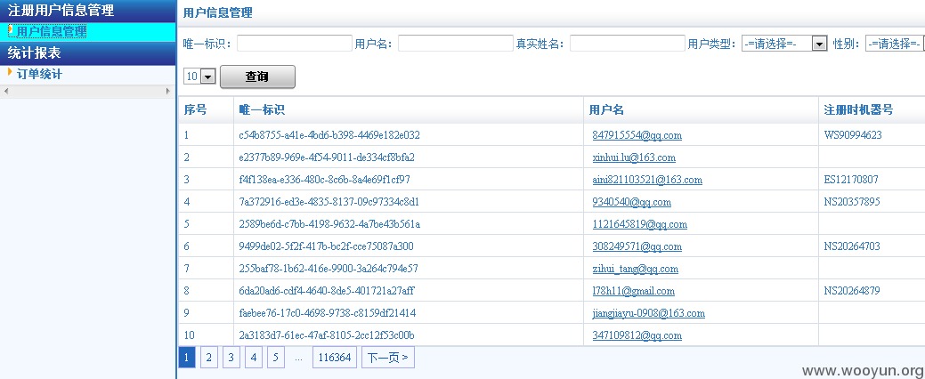Open user link 1121645819@qq.com
Screen dimensions: 925x379
tap(640, 224)
